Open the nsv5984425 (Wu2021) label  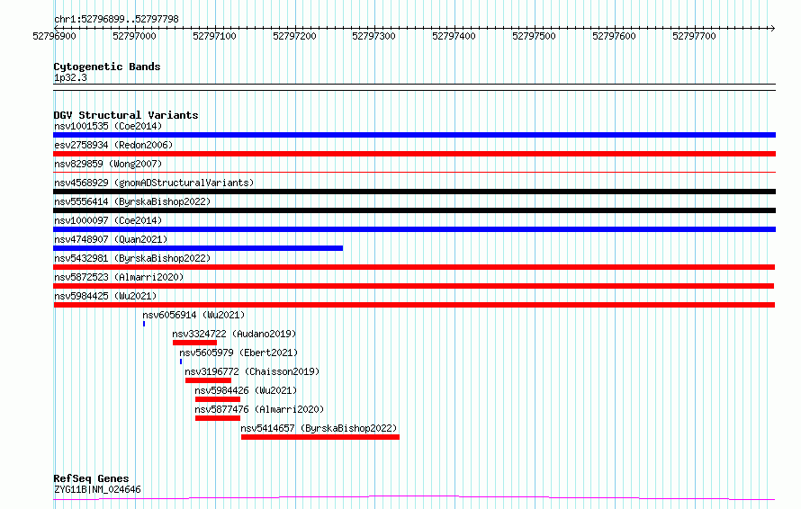coord(105,296)
